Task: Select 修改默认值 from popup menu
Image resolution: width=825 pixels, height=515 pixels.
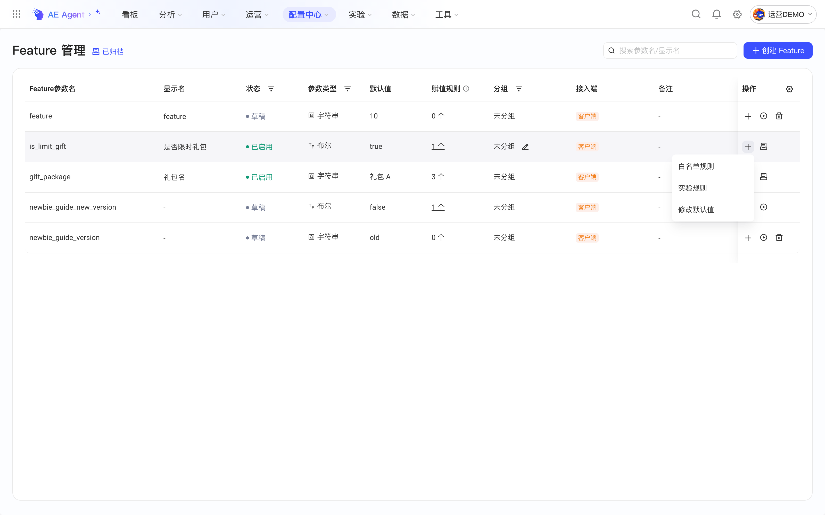Action: [x=713, y=209]
